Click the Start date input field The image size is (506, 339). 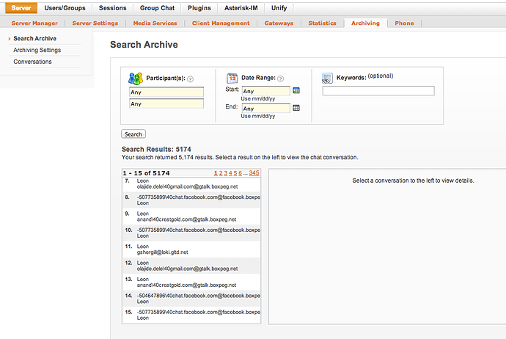[266, 91]
